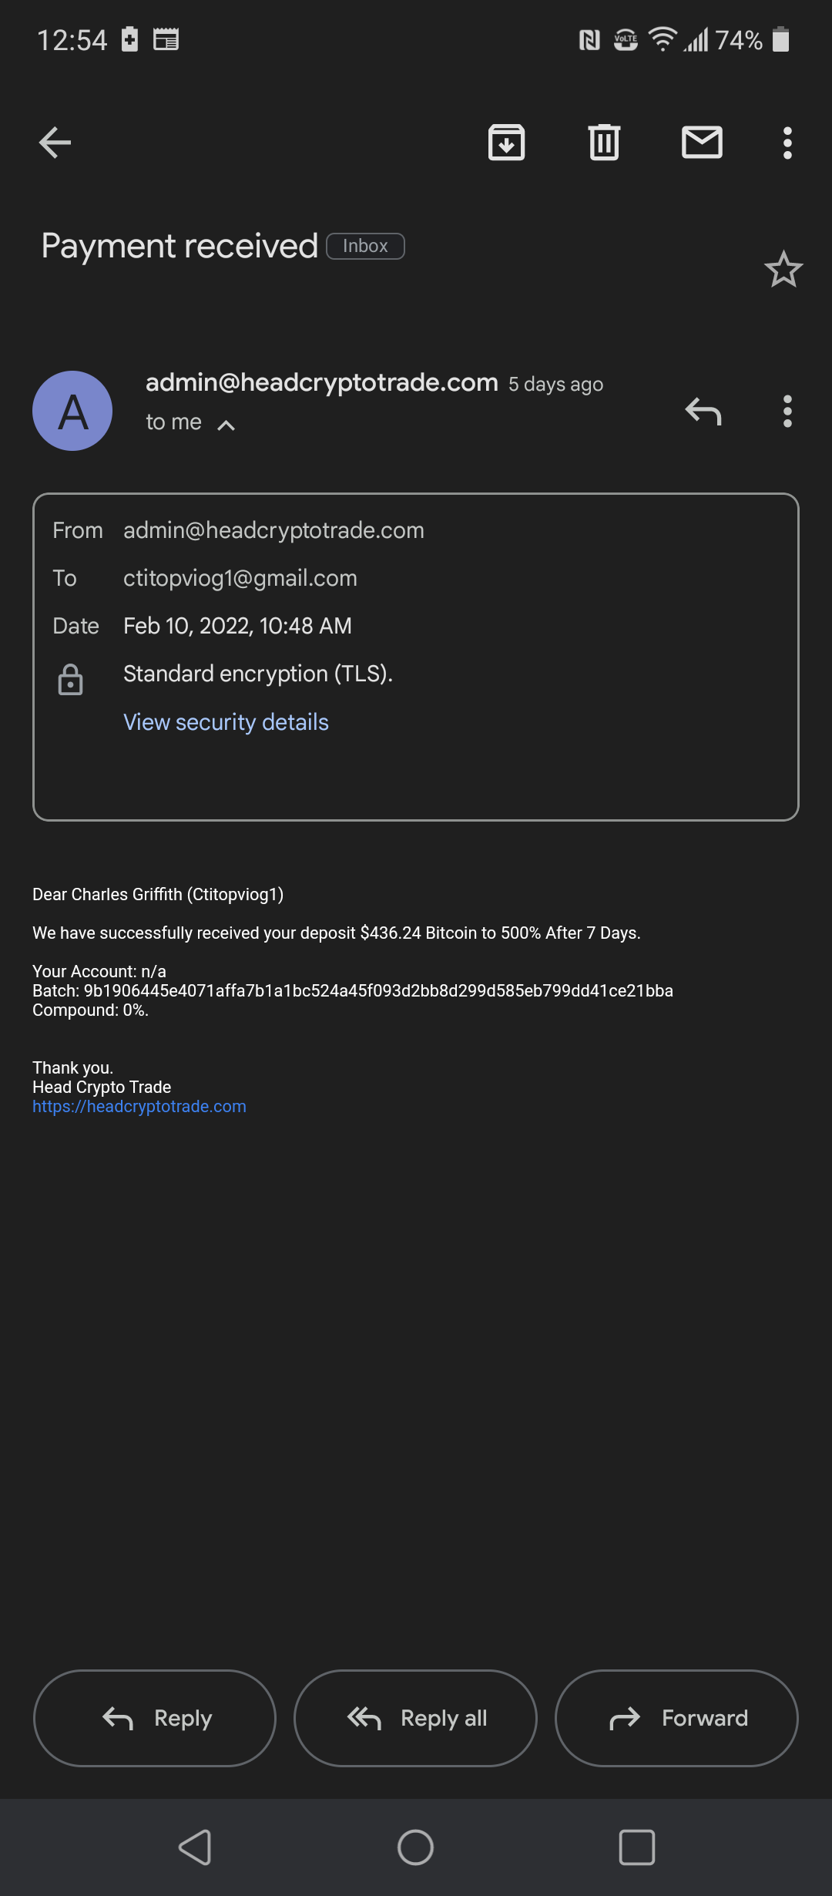Open the headcryptotrade.com link in body

click(x=139, y=1107)
